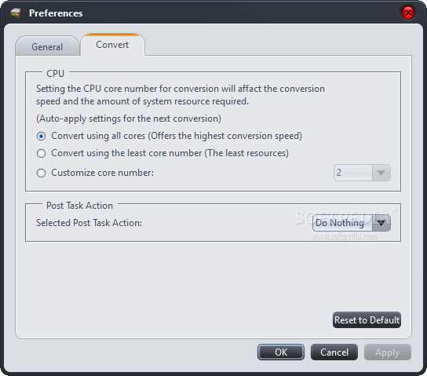Screen dimensions: 427x376
Task: Switch to the General tab
Action: pos(47,46)
